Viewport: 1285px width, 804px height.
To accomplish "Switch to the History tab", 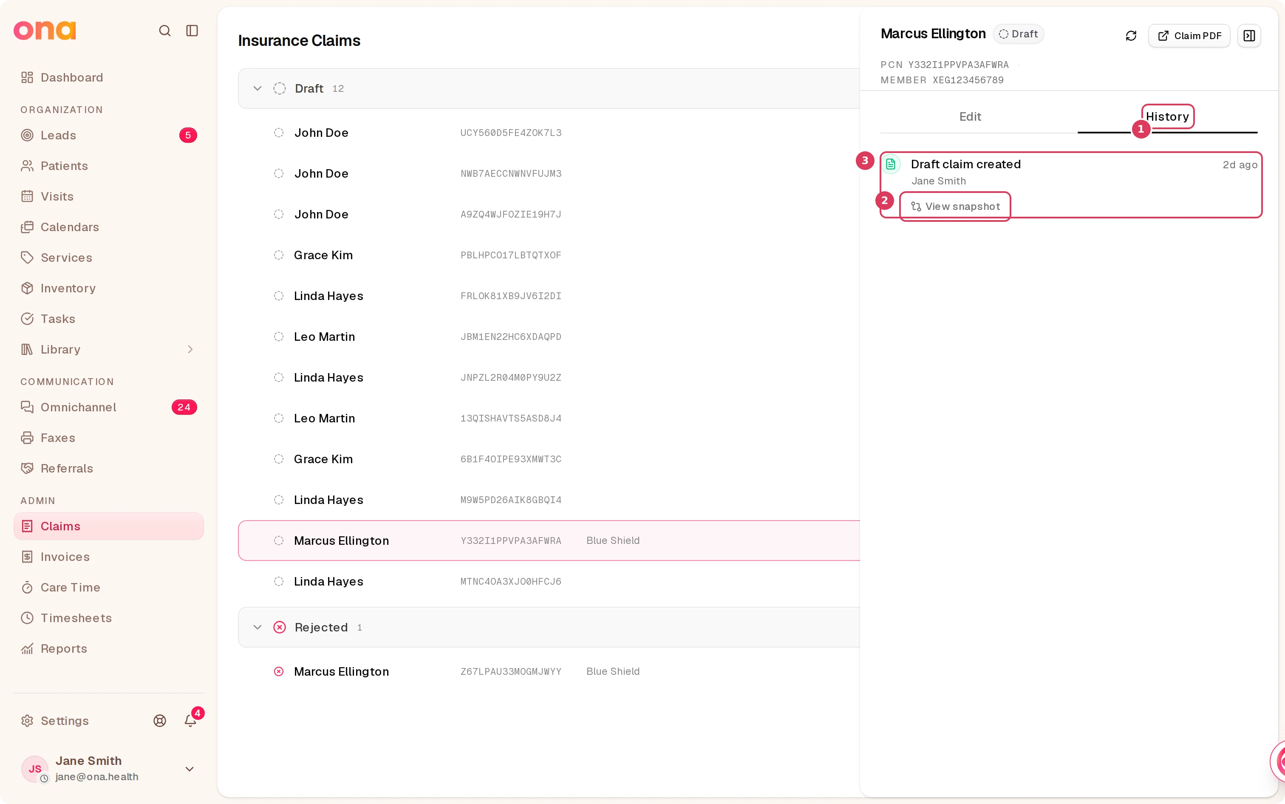I will pyautogui.click(x=1167, y=117).
